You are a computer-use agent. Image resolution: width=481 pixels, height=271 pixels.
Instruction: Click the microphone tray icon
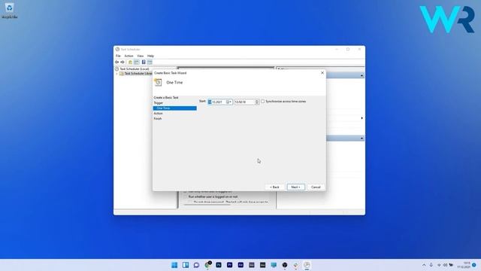click(x=431, y=265)
